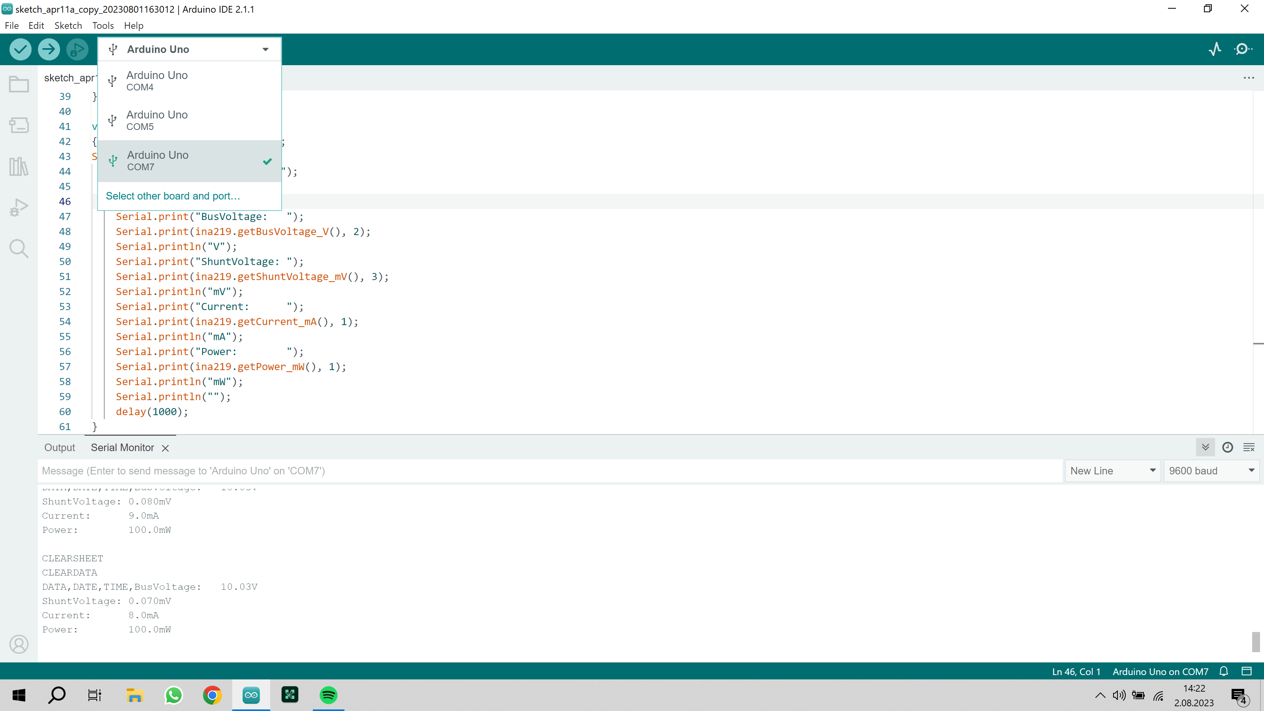Screen dimensions: 1264x711
Task: Toggle timestamps in the Serial Monitor
Action: click(1227, 447)
